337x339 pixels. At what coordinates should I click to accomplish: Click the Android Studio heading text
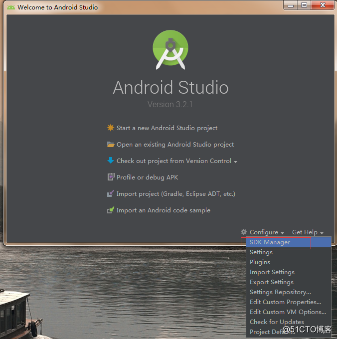[x=170, y=87]
